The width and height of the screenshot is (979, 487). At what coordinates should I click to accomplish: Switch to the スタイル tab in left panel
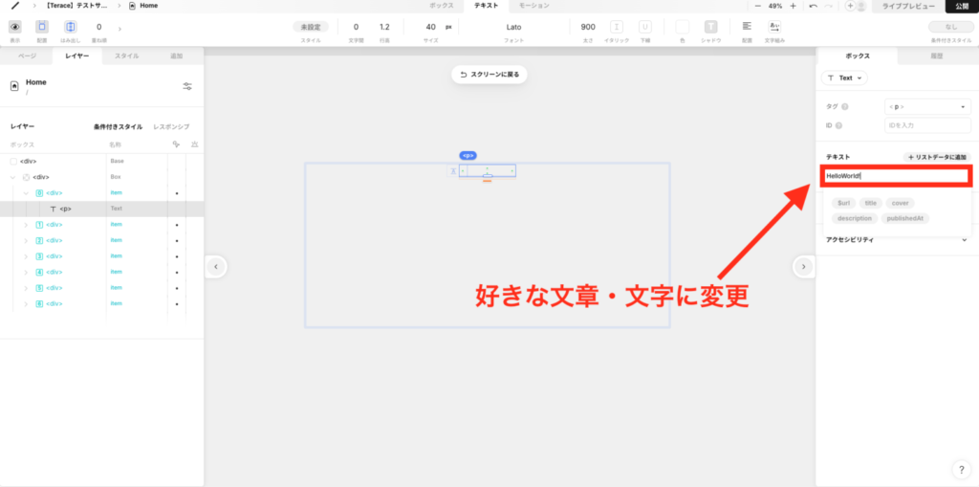click(126, 56)
